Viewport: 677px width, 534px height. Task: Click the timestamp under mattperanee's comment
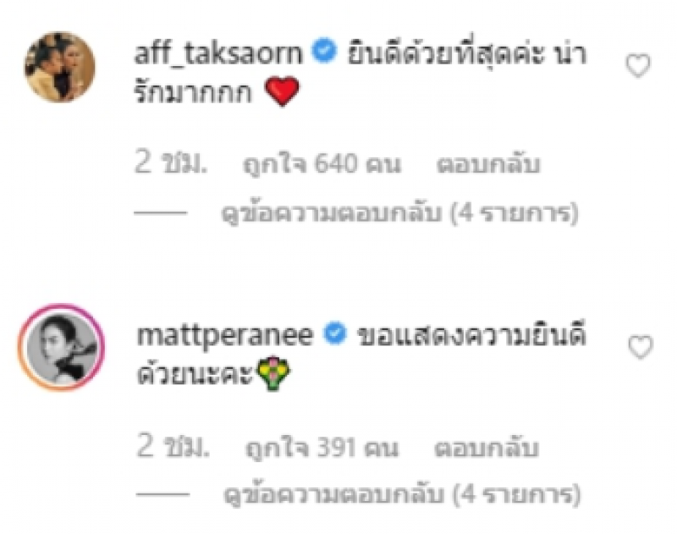[x=173, y=446]
